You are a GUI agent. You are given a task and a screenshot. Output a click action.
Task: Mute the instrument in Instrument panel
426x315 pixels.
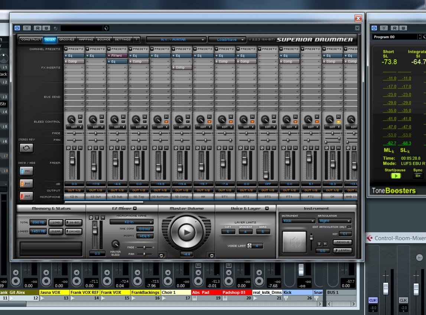(x=325, y=244)
